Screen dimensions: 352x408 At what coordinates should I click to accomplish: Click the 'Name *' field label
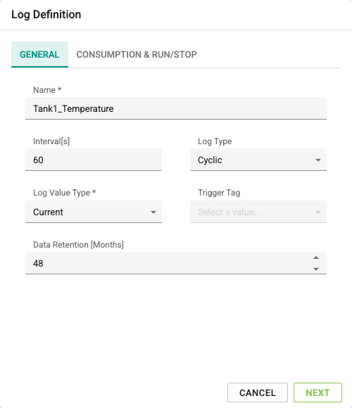coord(47,90)
